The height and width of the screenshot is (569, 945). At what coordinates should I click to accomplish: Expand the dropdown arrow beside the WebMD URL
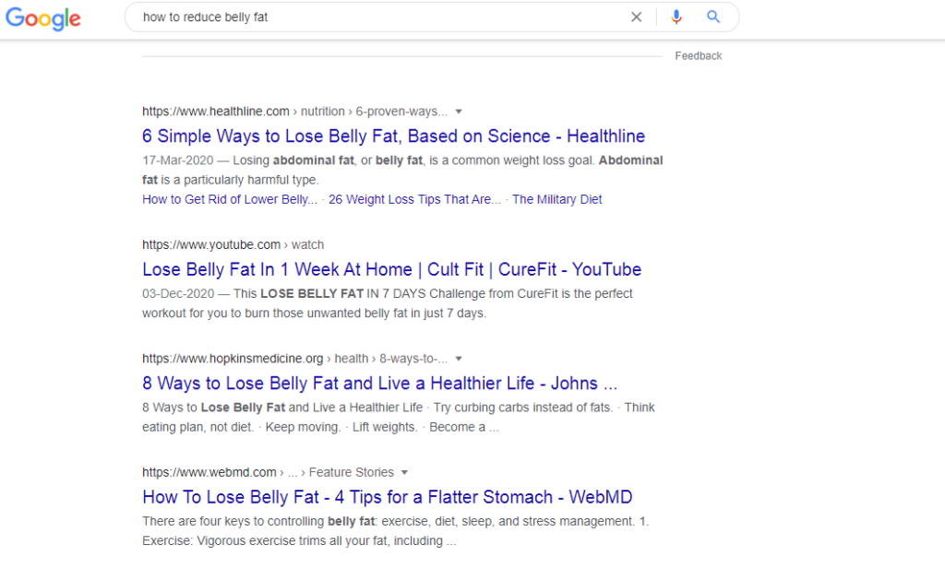(x=405, y=472)
